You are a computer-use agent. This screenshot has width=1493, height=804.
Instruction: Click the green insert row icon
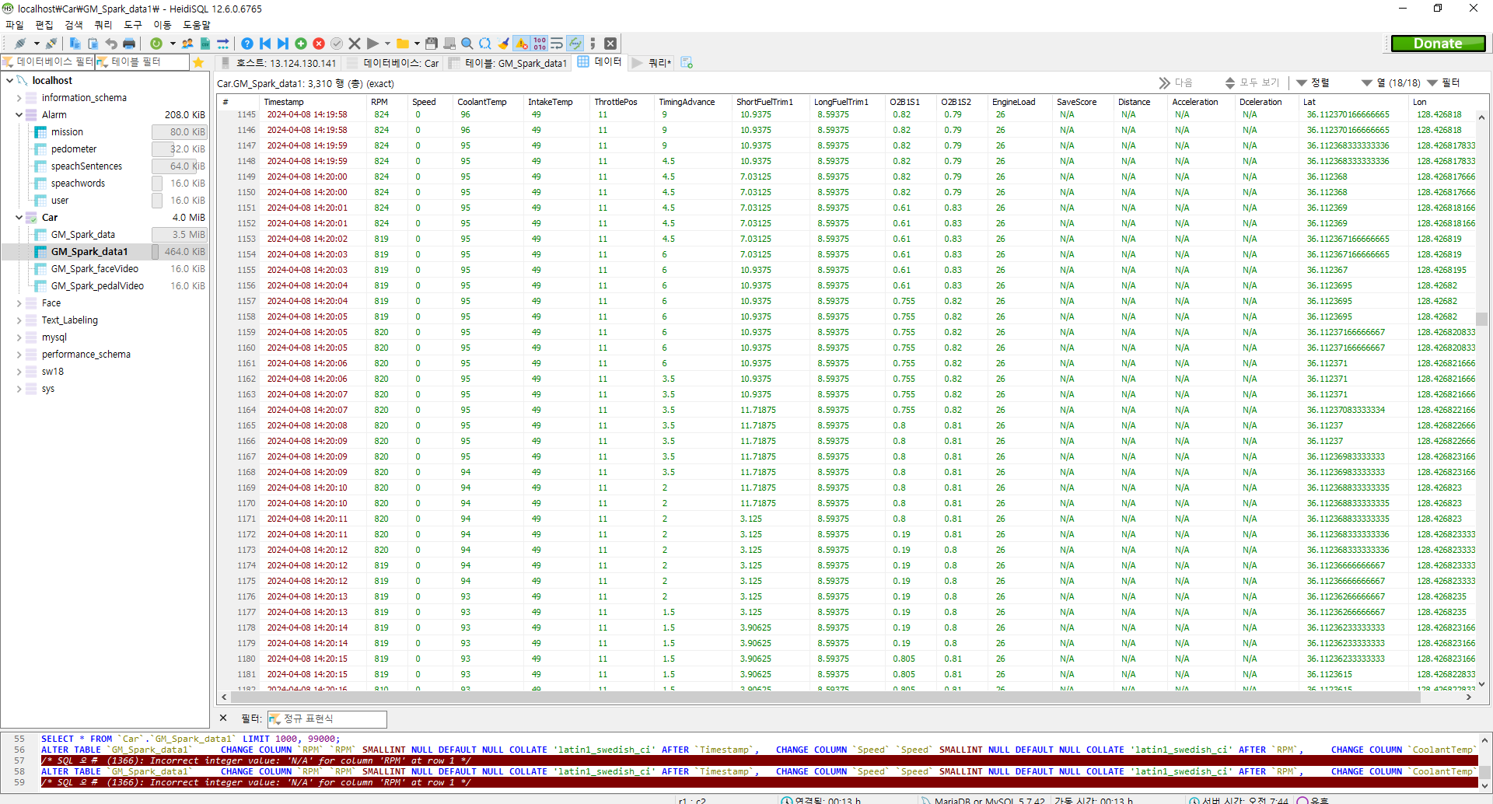tap(301, 44)
